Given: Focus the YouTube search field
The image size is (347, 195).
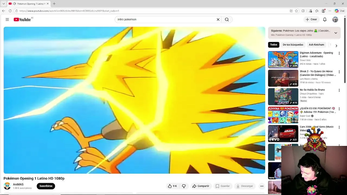Looking at the screenshot, I should coord(165,19).
